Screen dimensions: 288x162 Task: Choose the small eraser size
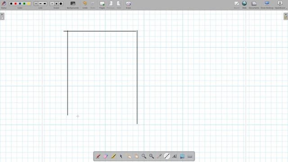tap(52, 4)
